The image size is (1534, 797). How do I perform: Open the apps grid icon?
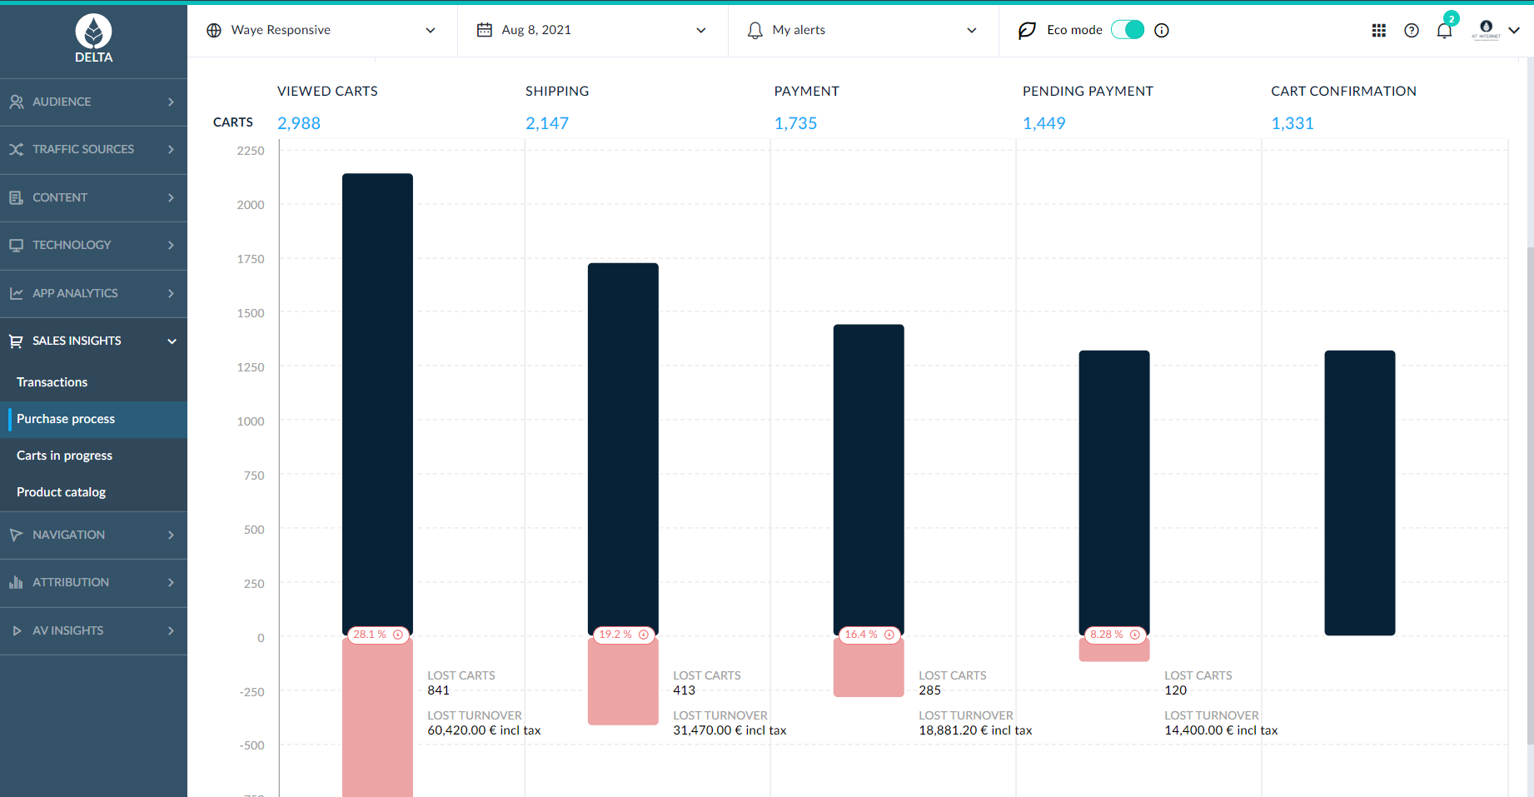[x=1378, y=30]
